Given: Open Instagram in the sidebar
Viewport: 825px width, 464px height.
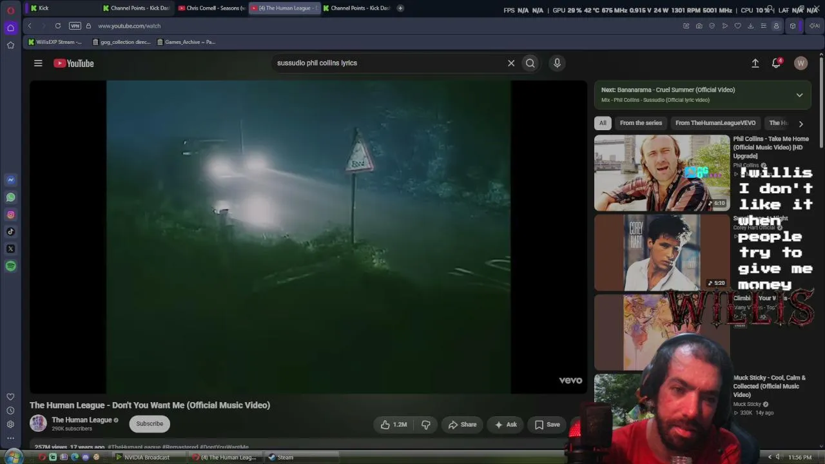Looking at the screenshot, I should point(10,215).
